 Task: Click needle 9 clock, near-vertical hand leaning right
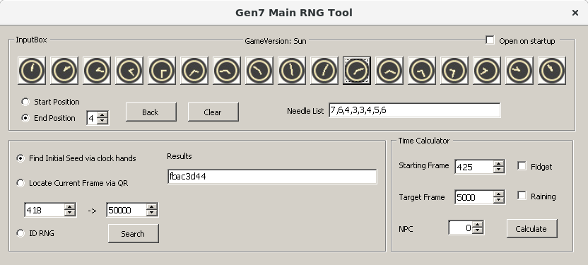(324, 71)
